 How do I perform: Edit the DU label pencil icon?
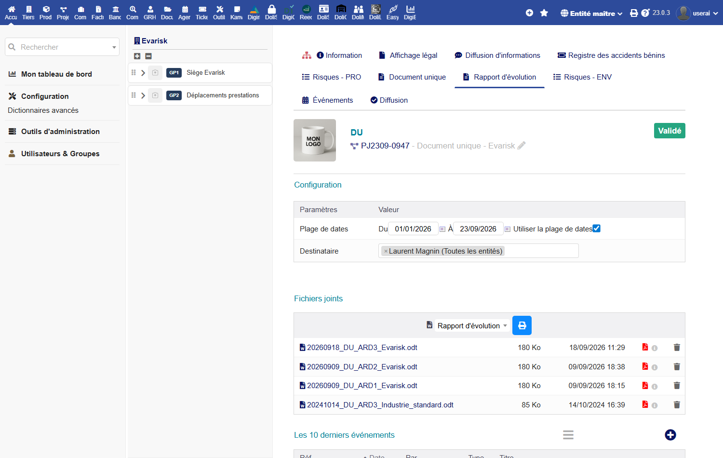522,146
